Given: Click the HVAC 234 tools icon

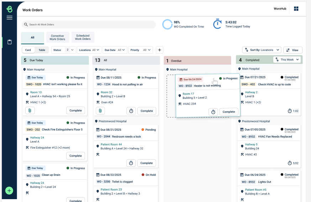Looking at the screenshot, I should [180, 104].
